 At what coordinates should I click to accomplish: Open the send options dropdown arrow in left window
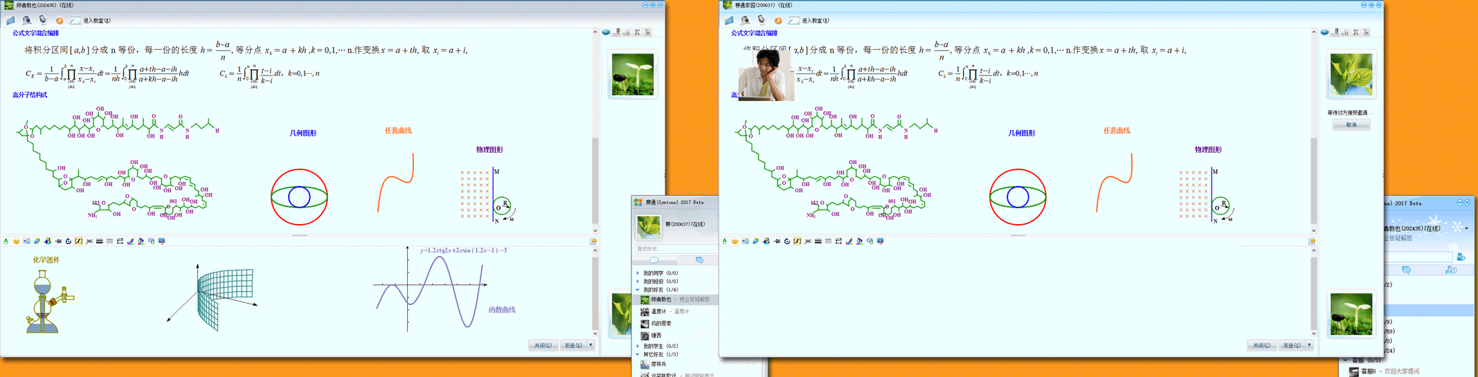click(591, 345)
